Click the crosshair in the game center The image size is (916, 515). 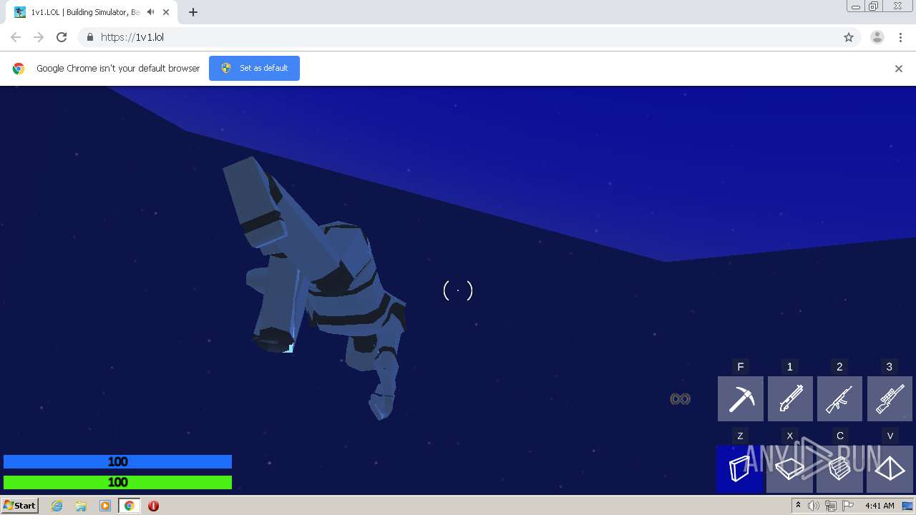click(458, 290)
